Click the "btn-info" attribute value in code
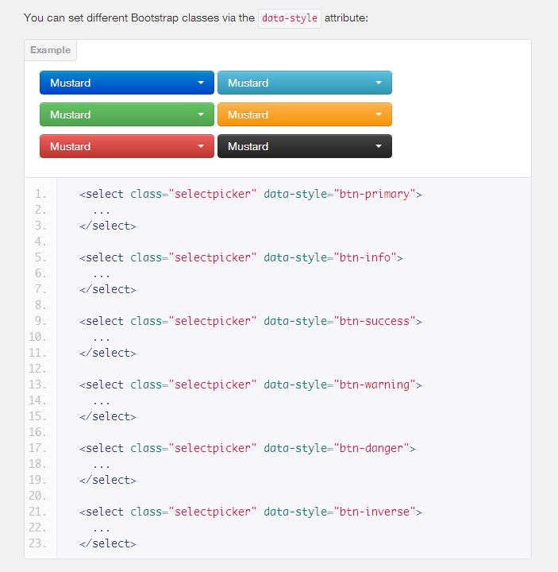The image size is (558, 572). (x=365, y=257)
